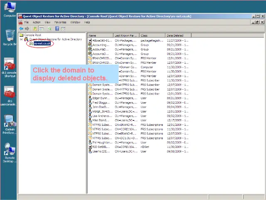
Task: Toggle the console tree pane toolbar icon
Action: [x=42, y=29]
